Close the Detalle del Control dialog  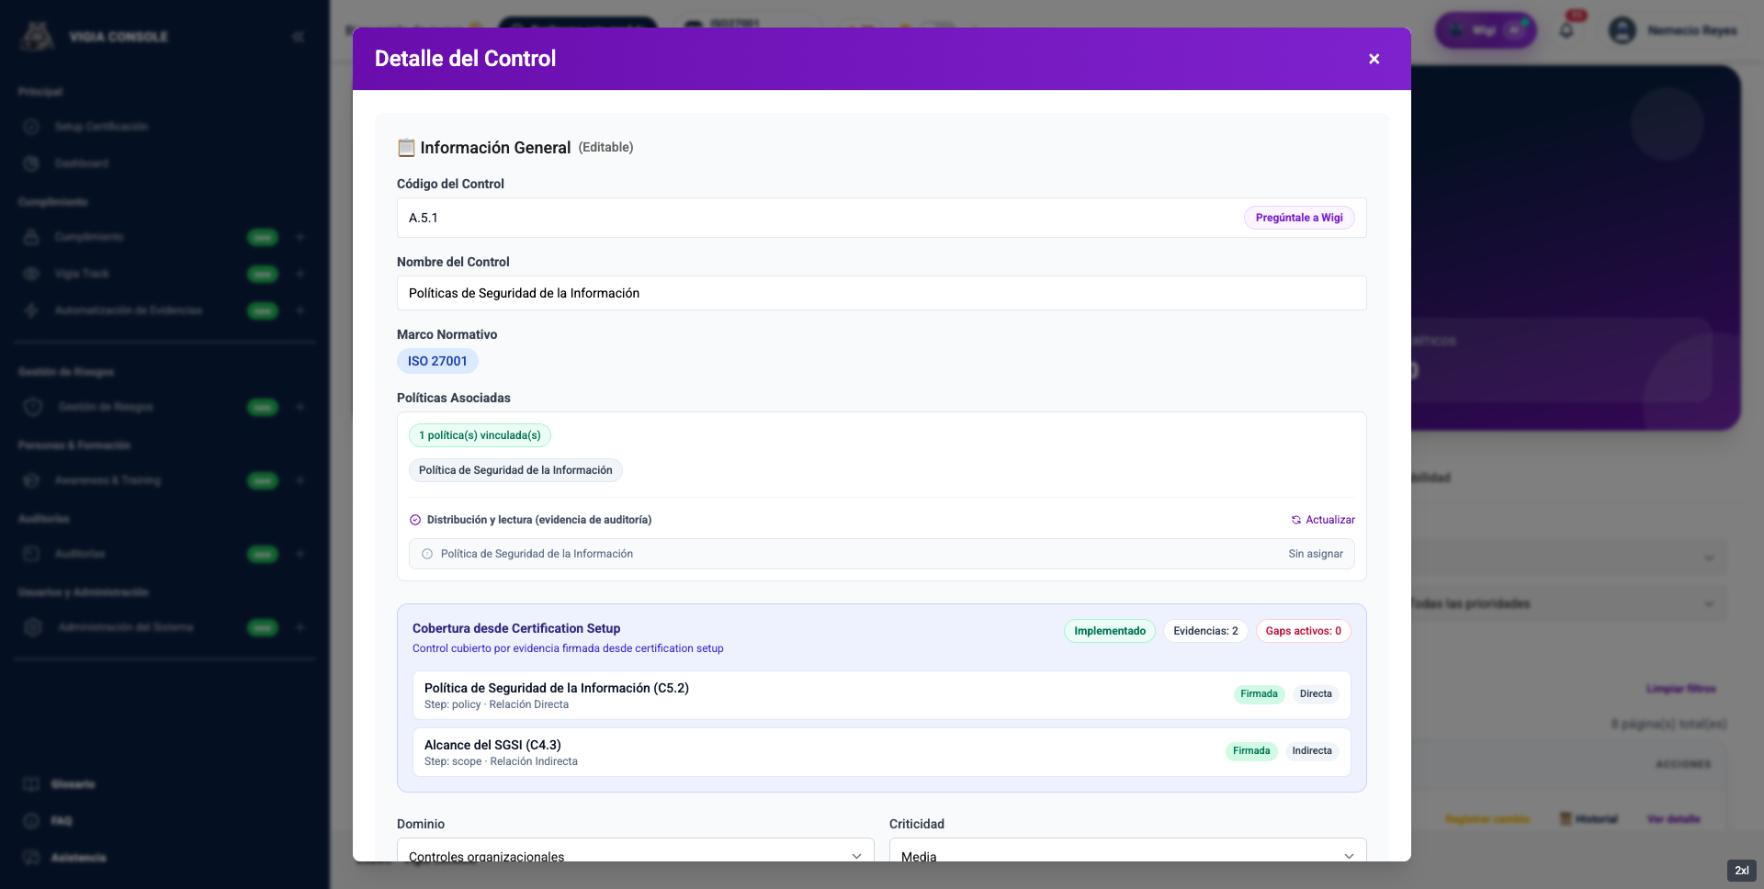pyautogui.click(x=1374, y=59)
